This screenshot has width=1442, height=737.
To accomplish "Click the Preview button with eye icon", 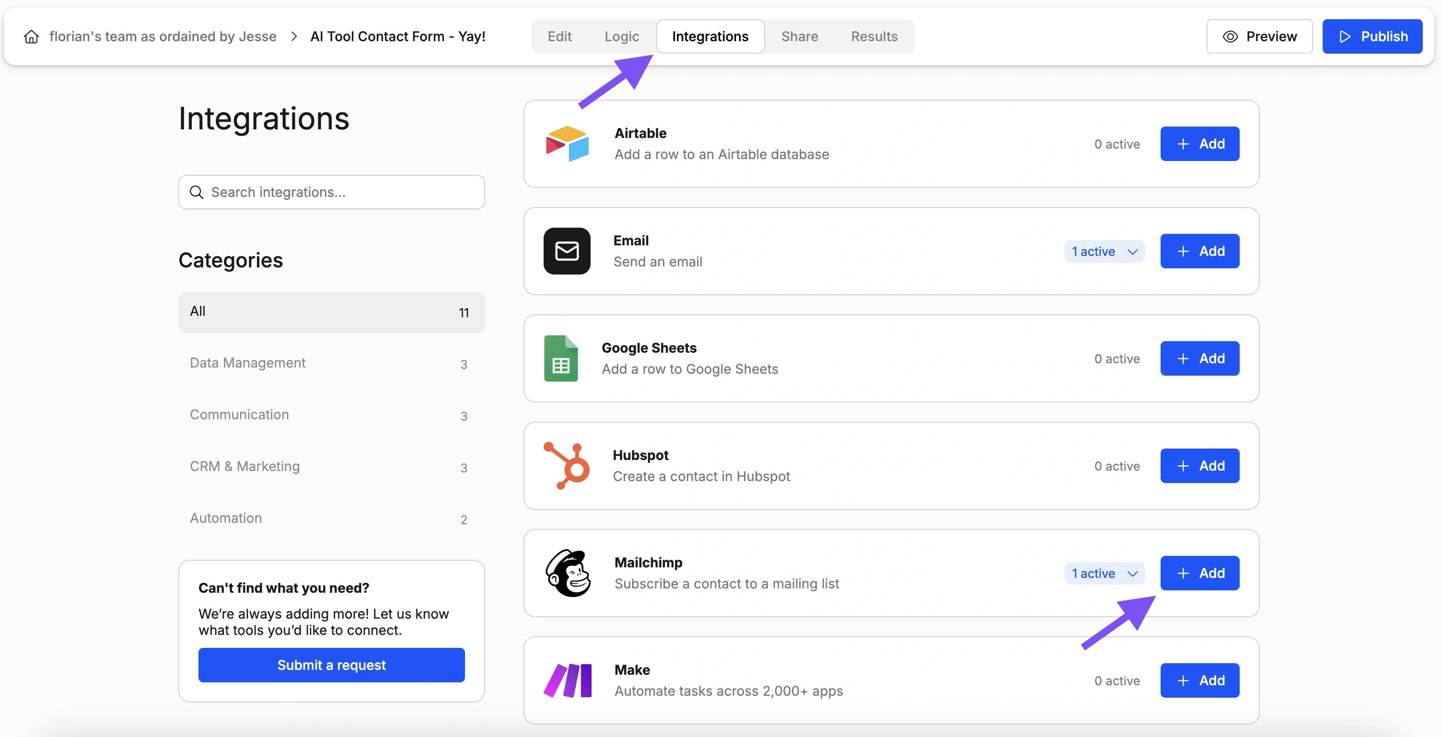I will pos(1259,36).
